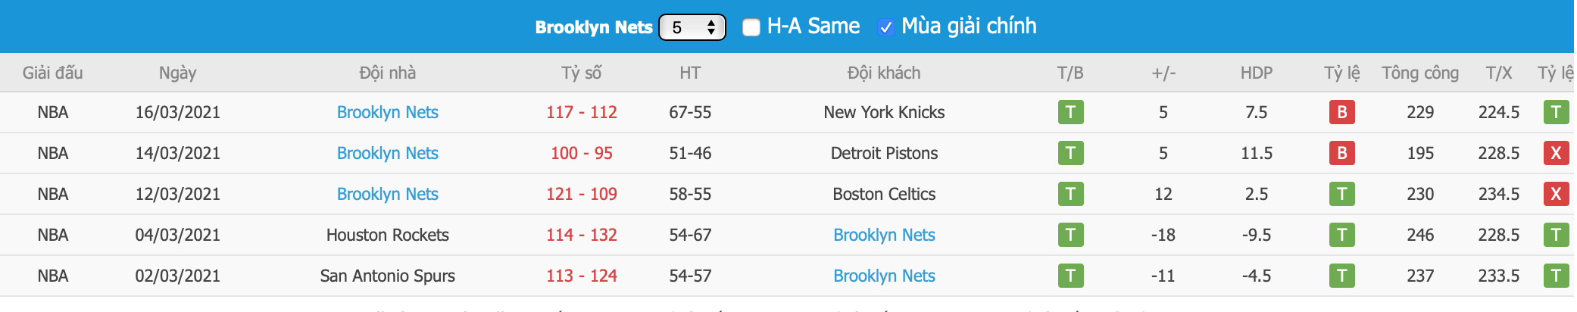This screenshot has width=1577, height=312.
Task: Click the Ngày column header
Action: (177, 73)
